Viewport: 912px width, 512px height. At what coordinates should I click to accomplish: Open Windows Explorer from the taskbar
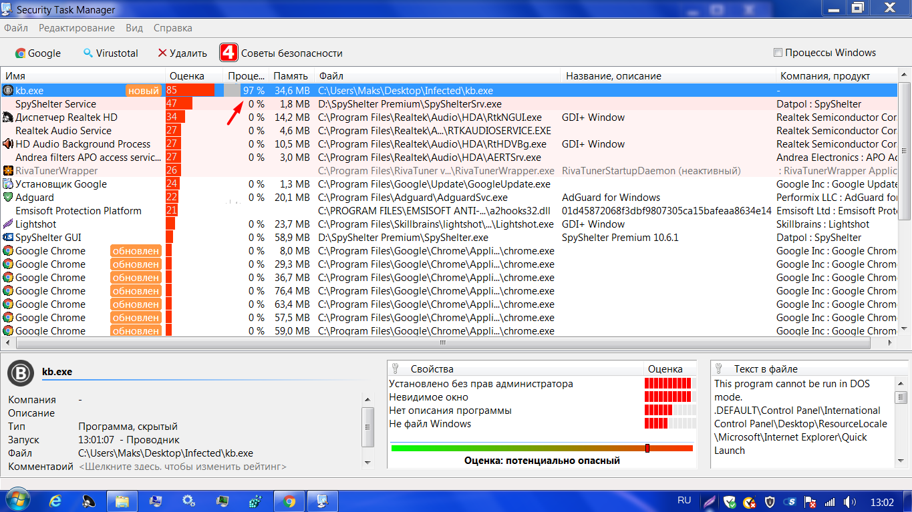click(x=122, y=501)
